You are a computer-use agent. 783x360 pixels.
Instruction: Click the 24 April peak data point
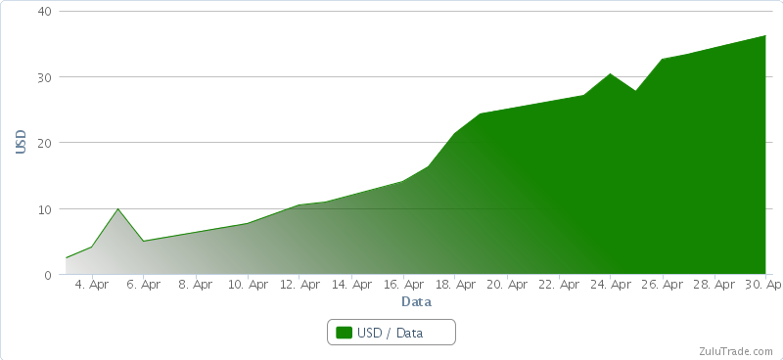(x=610, y=73)
